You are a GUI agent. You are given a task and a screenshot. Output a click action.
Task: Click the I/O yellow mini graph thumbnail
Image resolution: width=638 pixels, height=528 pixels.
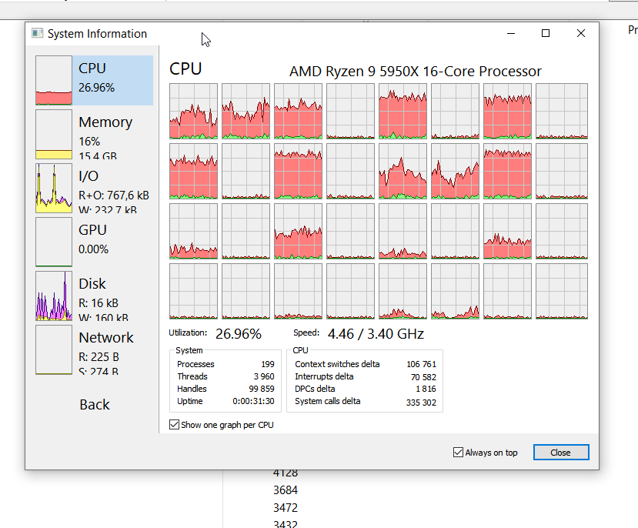tap(54, 188)
